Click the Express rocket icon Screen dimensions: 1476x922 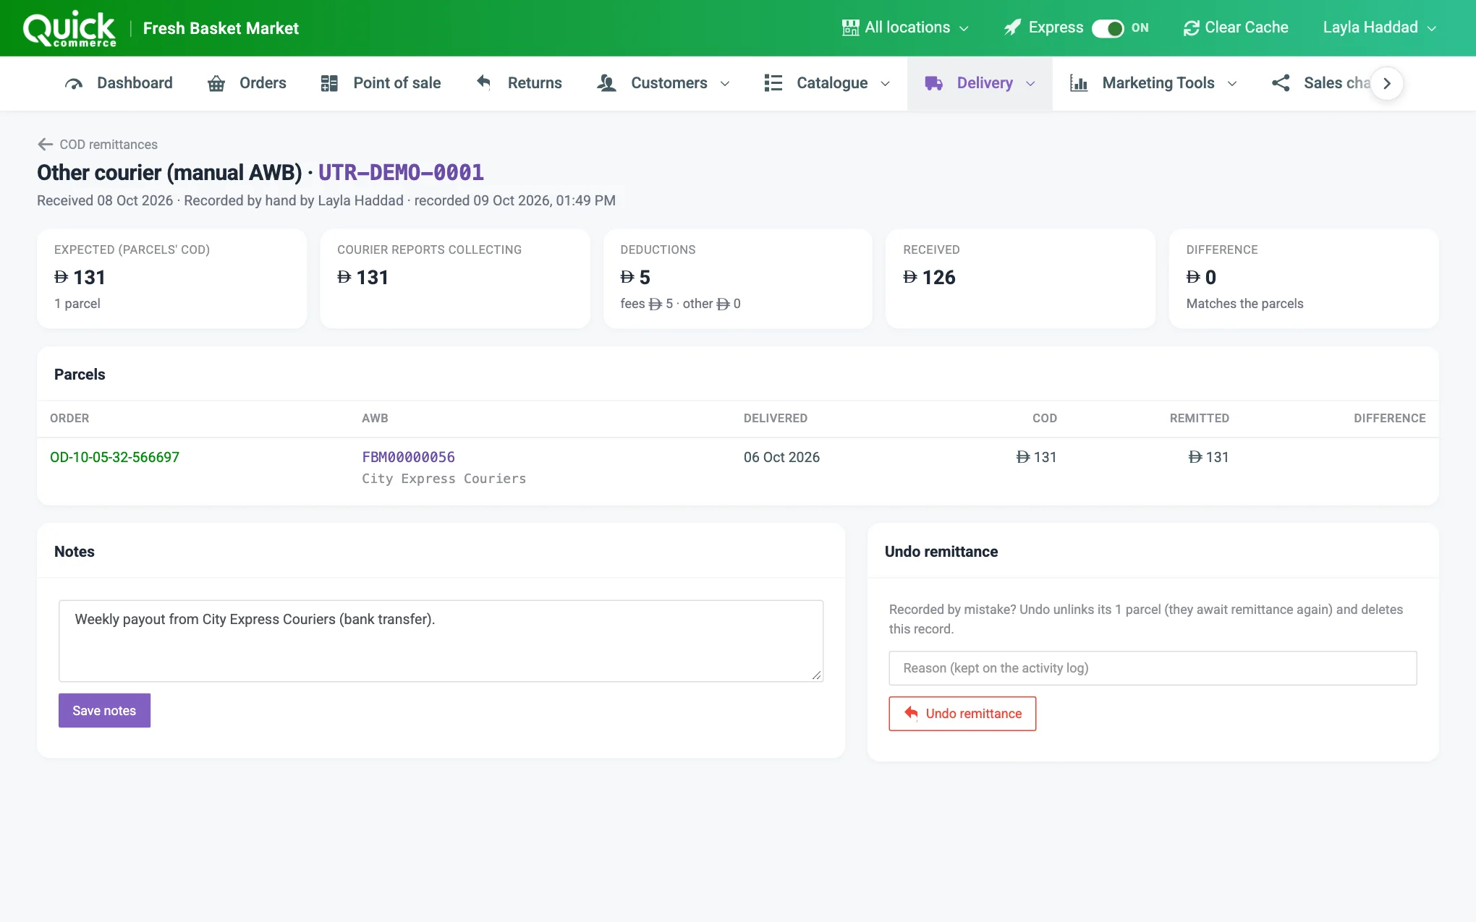tap(1012, 27)
